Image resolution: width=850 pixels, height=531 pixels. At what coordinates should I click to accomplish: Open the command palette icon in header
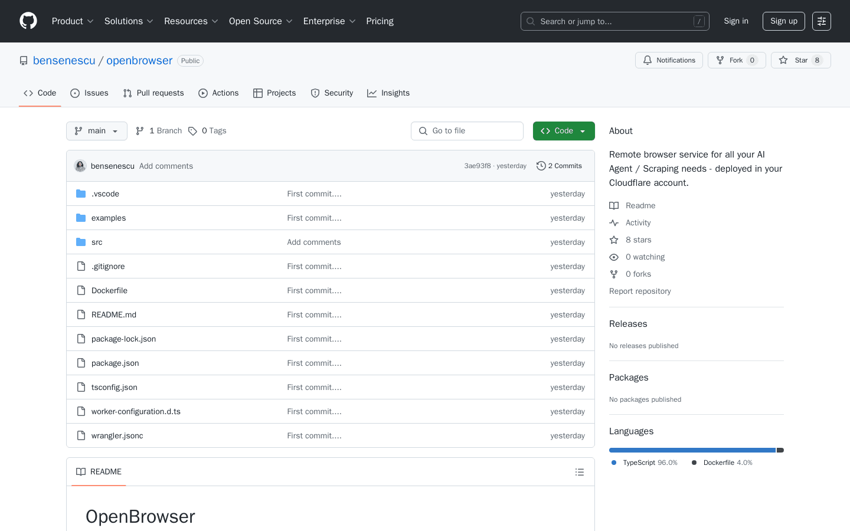click(822, 21)
